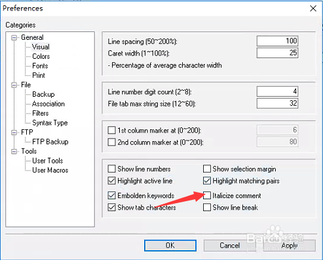Select the Visual category
The height and width of the screenshot is (260, 323).
(41, 47)
